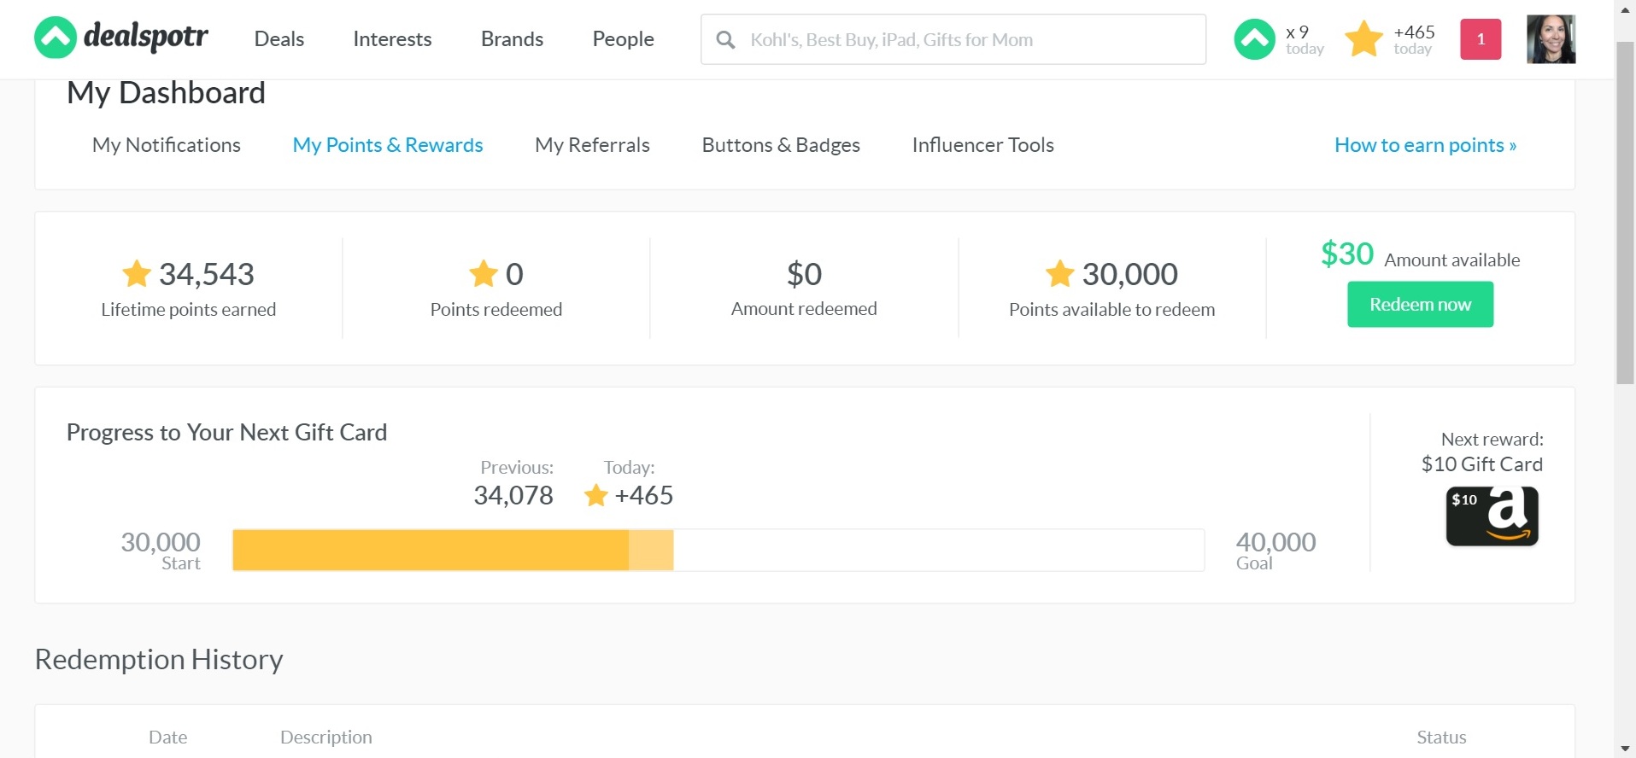Click the gift card progress bar
Image resolution: width=1636 pixels, height=758 pixels.
click(718, 551)
